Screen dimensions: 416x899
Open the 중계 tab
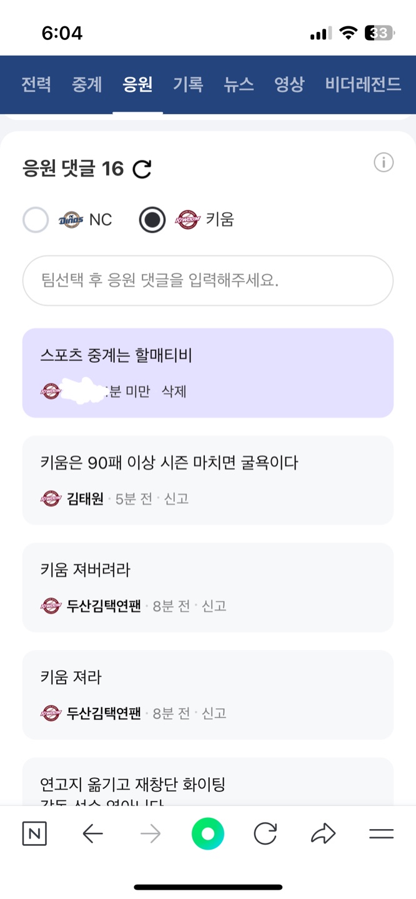coord(87,84)
